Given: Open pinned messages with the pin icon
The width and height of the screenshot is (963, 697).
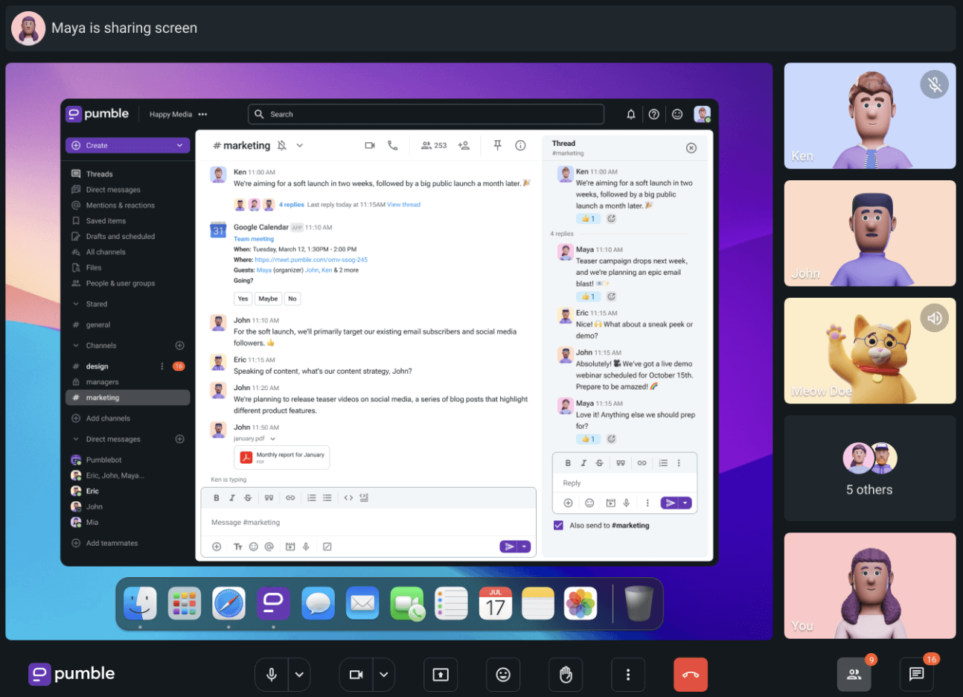Looking at the screenshot, I should [x=497, y=146].
